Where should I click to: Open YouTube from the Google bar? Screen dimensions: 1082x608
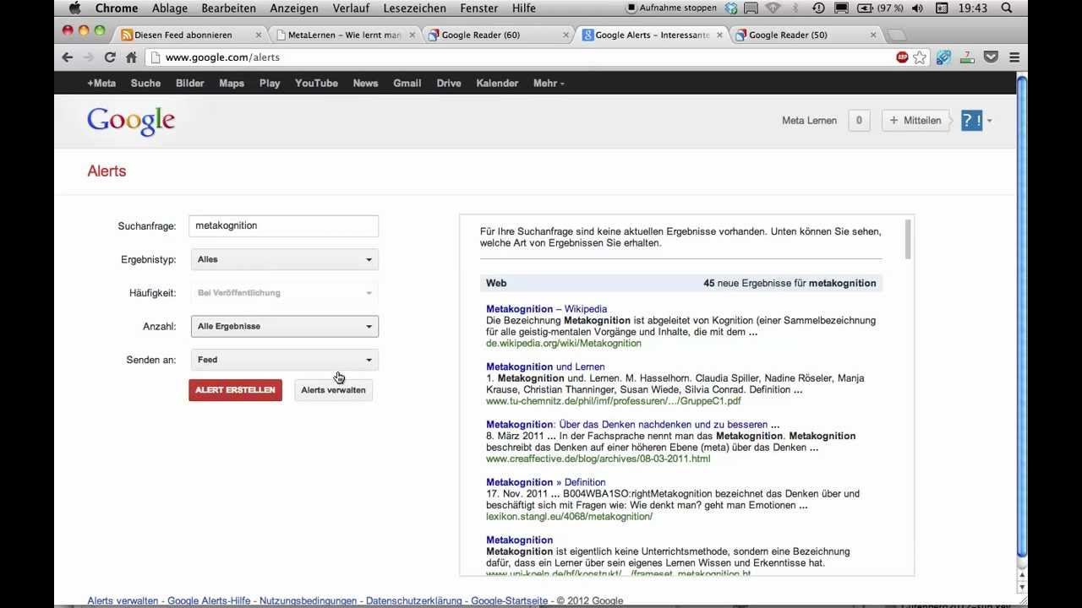[x=316, y=83]
